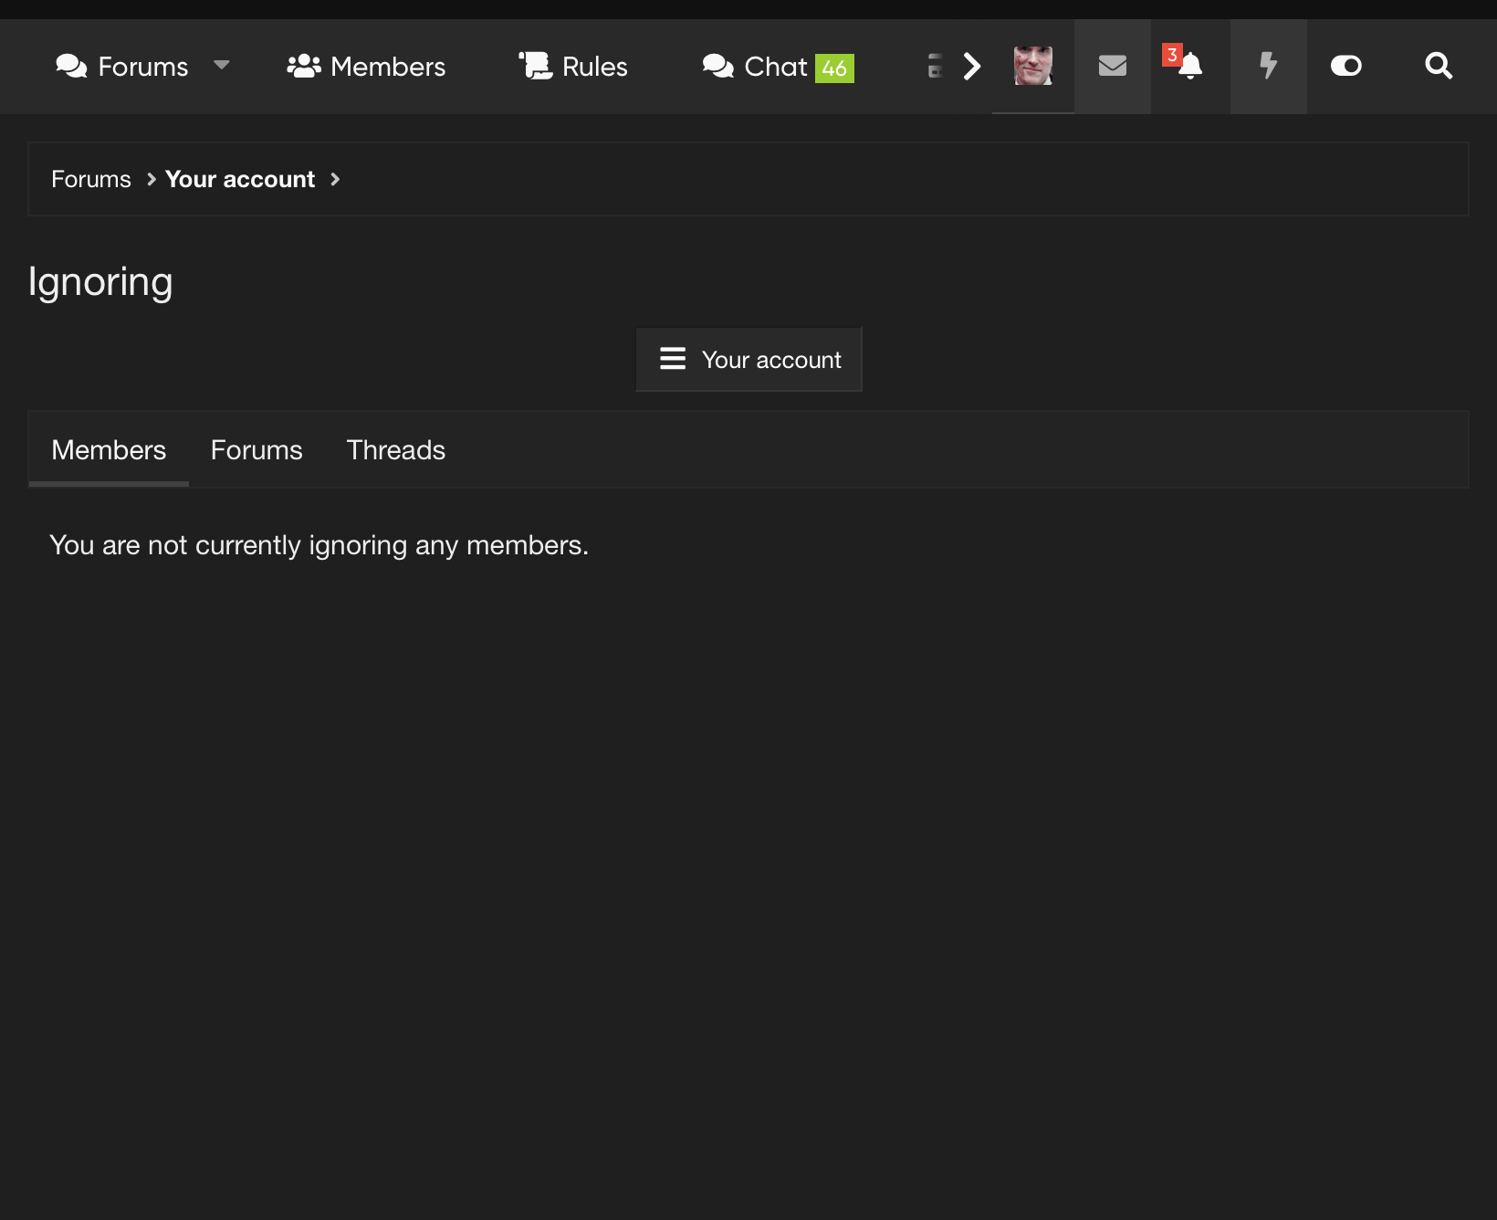Open the Your account menu button
The width and height of the screenshot is (1497, 1220).
[x=748, y=359]
